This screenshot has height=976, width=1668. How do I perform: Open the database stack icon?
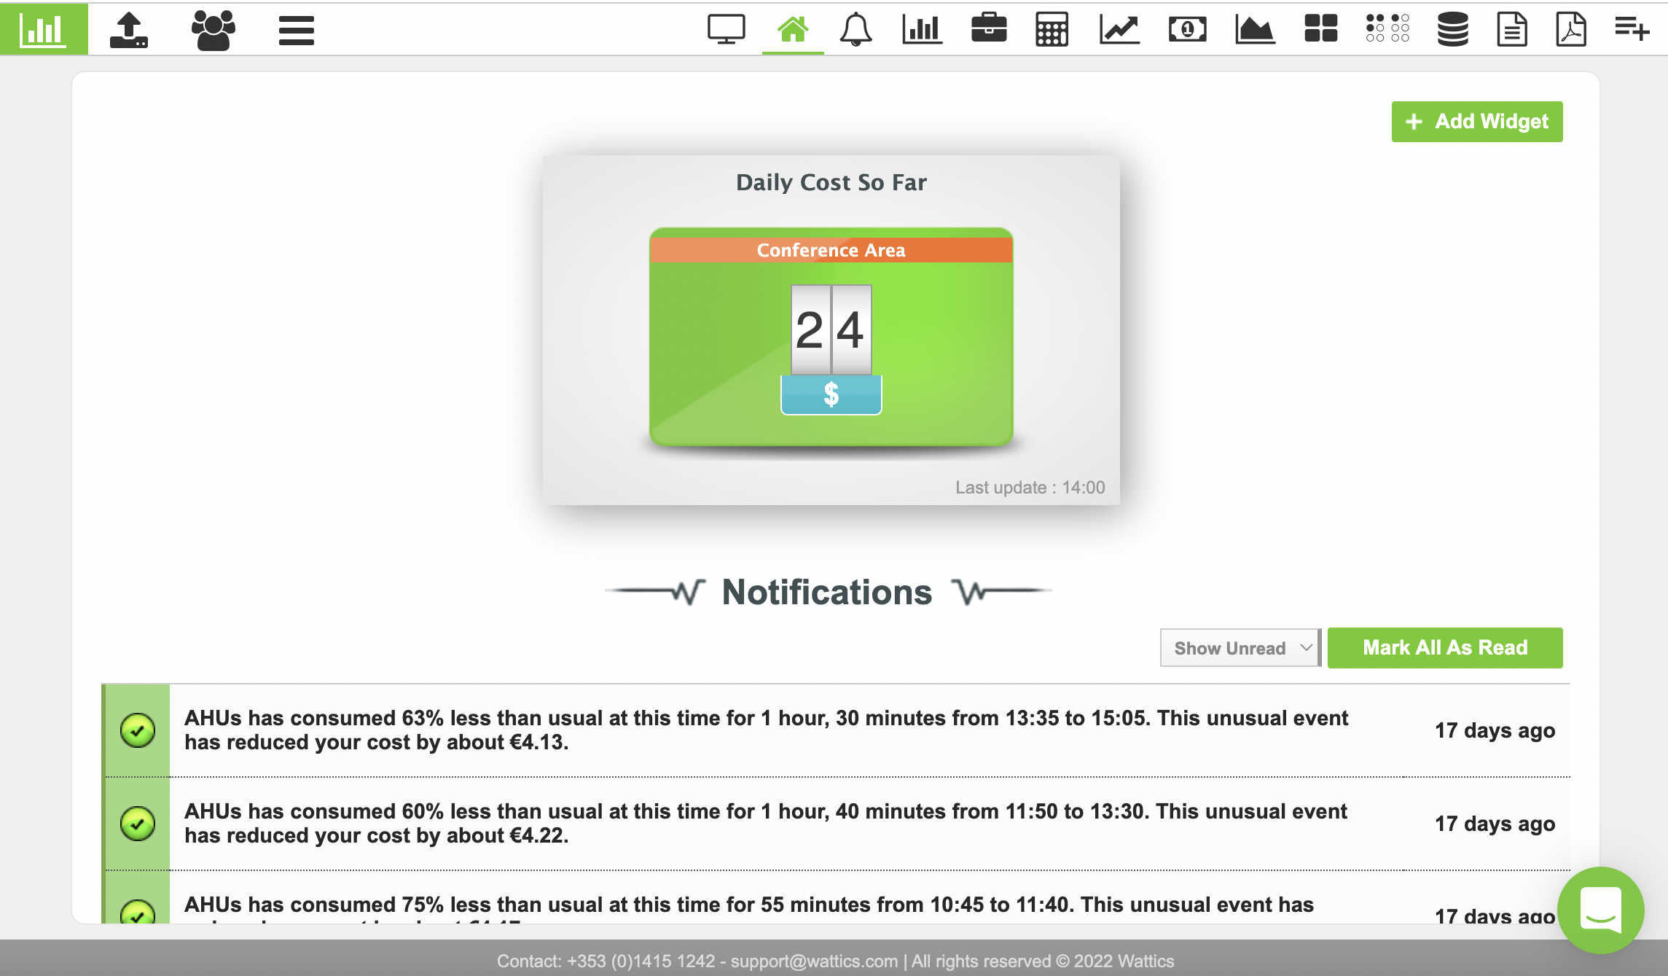1452,30
